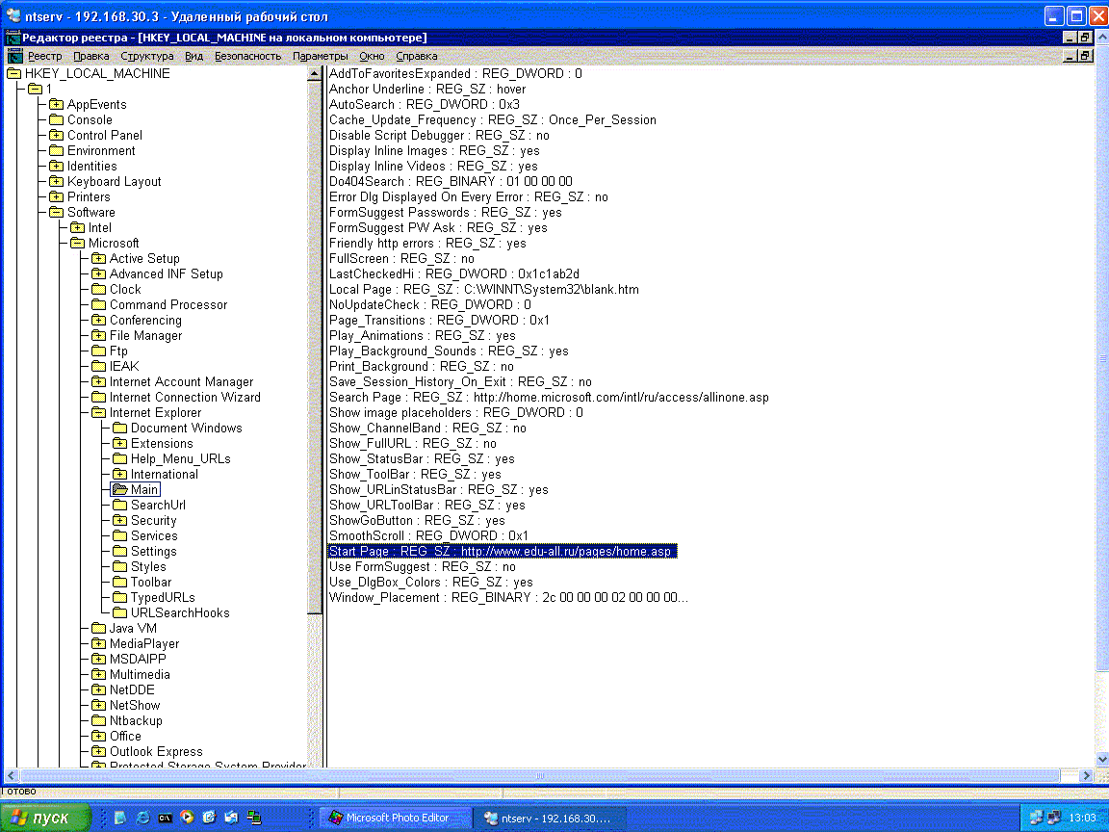This screenshot has height=832, width=1109.
Task: Expand the Security key
Action: click(119, 521)
